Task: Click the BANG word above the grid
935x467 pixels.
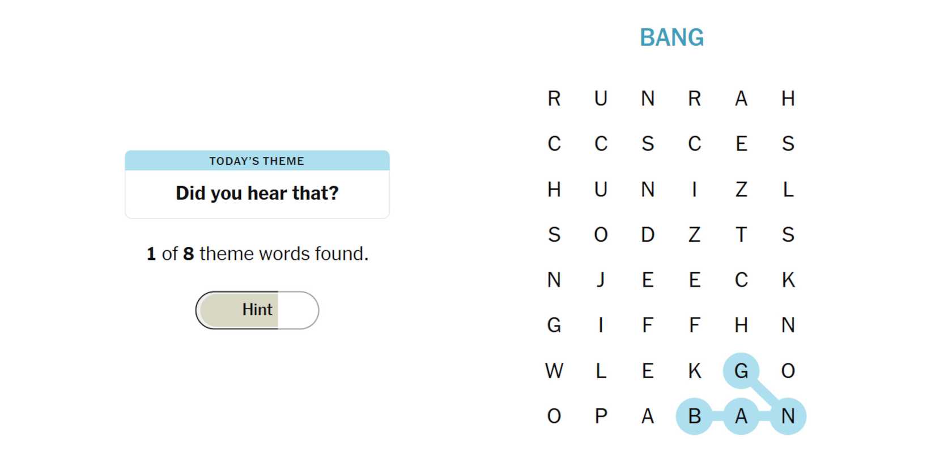Action: click(x=671, y=38)
